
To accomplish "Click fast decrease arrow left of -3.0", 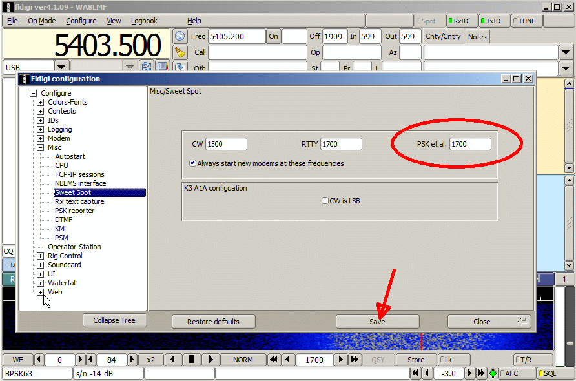I will pos(415,374).
